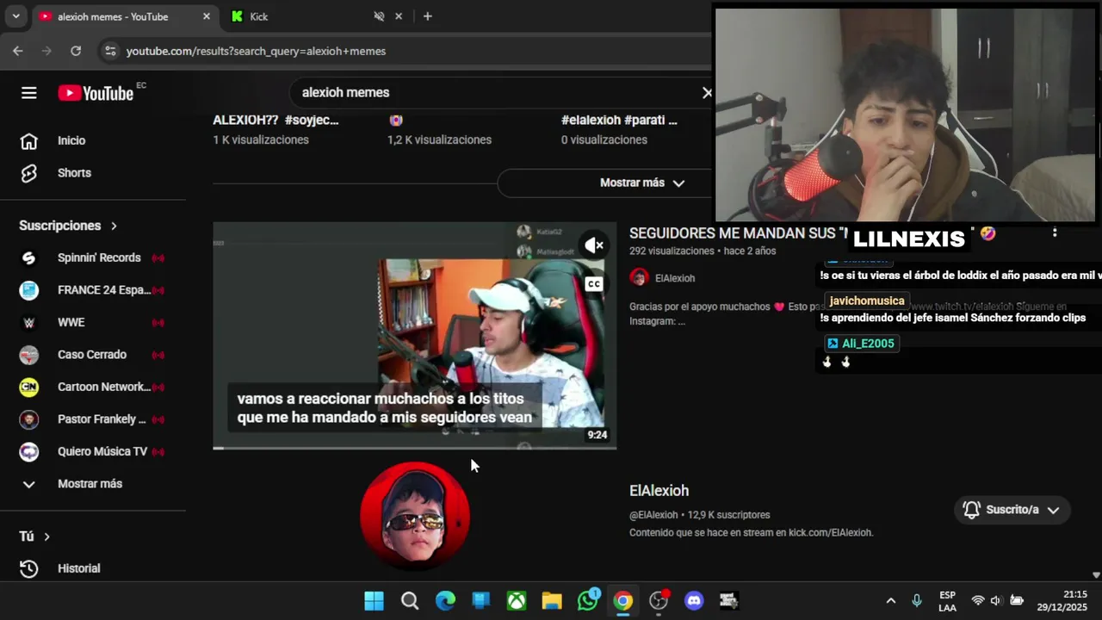Viewport: 1102px width, 620px height.
Task: Open the Xbox app from the taskbar
Action: [517, 601]
